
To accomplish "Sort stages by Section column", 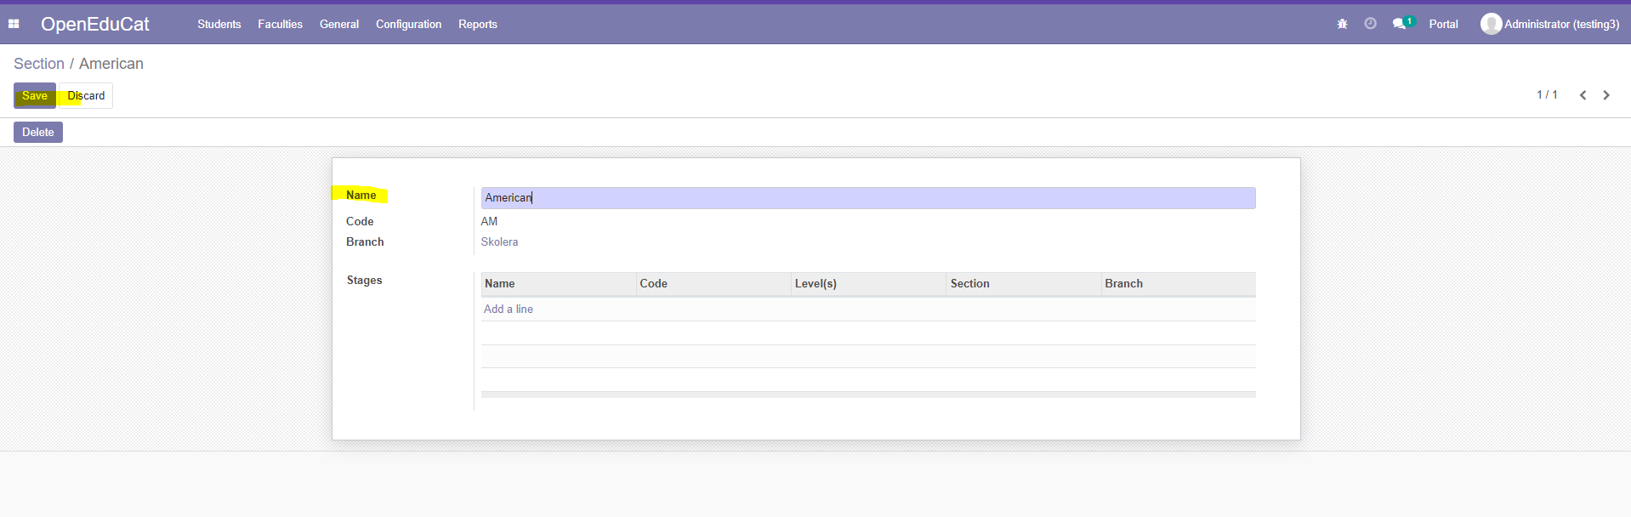I will coord(1024,284).
